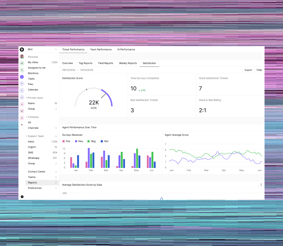Image resolution: width=283 pixels, height=246 pixels.
Task: Open the Tag Reports sub-tab
Action: pos(85,63)
